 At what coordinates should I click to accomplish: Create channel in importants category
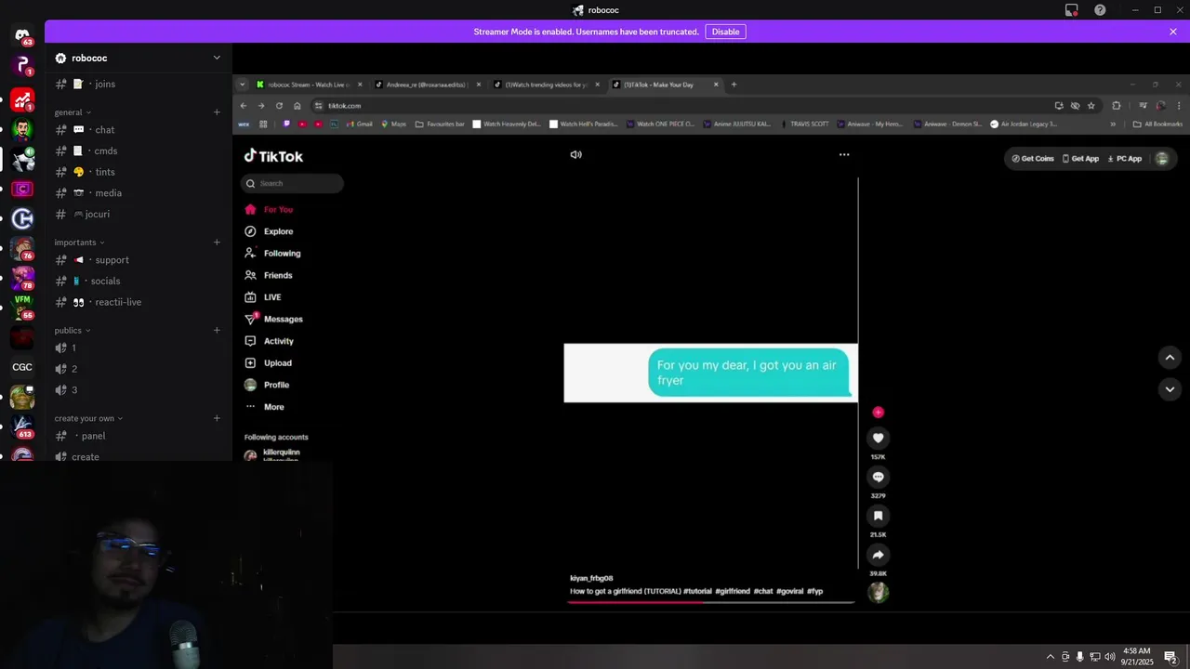(217, 243)
